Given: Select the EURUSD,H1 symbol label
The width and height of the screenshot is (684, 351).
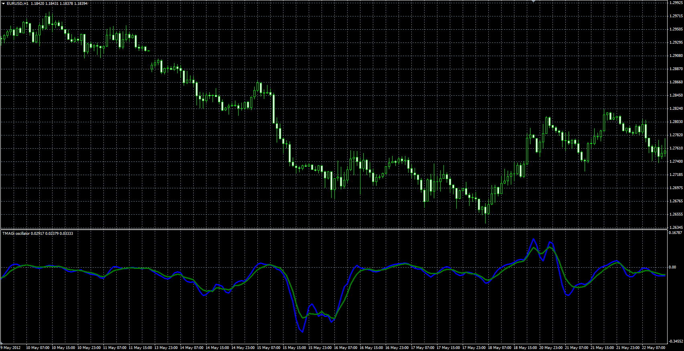Looking at the screenshot, I should click(x=18, y=3).
